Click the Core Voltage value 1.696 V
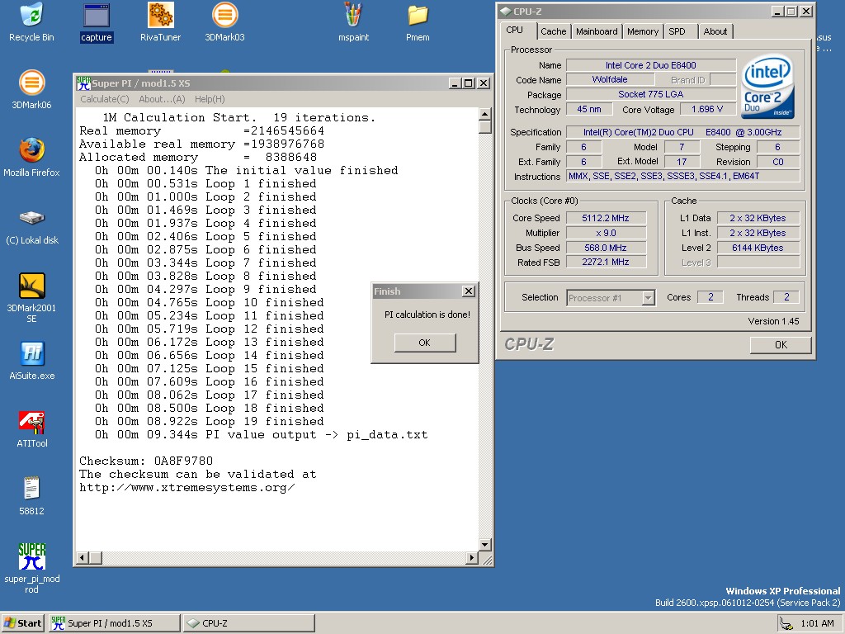845x634 pixels. pos(707,110)
